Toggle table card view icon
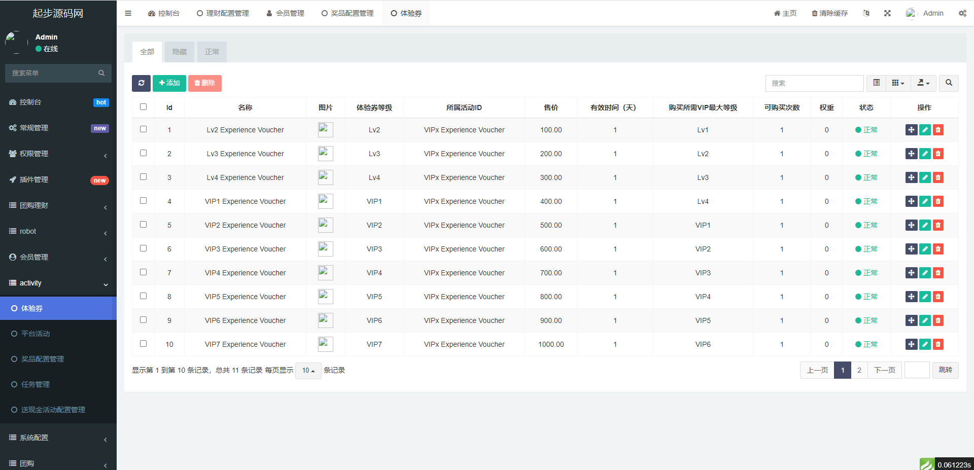The image size is (974, 470). [x=876, y=83]
